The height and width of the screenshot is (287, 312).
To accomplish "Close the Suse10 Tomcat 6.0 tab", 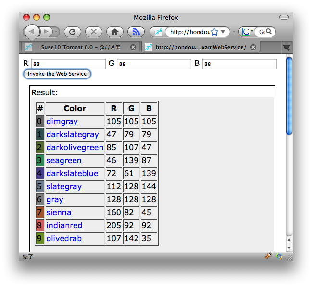I will click(133, 47).
